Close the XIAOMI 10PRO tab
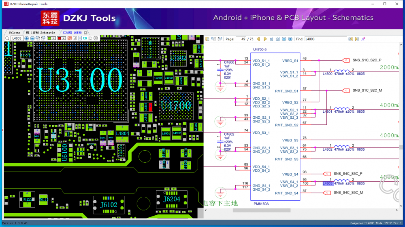This screenshot has width=405, height=227. [85, 32]
